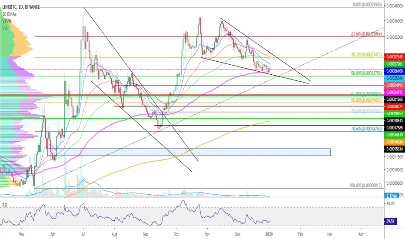The width and height of the screenshot is (405, 239).
Task: Click the 0.00036000 price axis tick
Action: point(395,21)
